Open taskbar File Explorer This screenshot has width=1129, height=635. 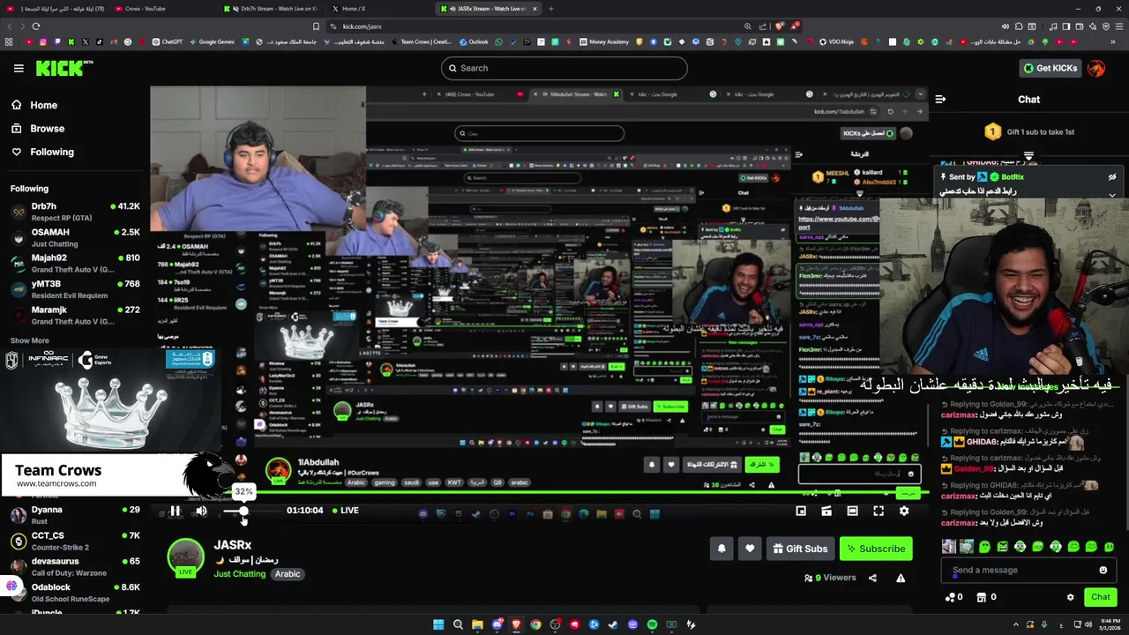click(x=477, y=624)
